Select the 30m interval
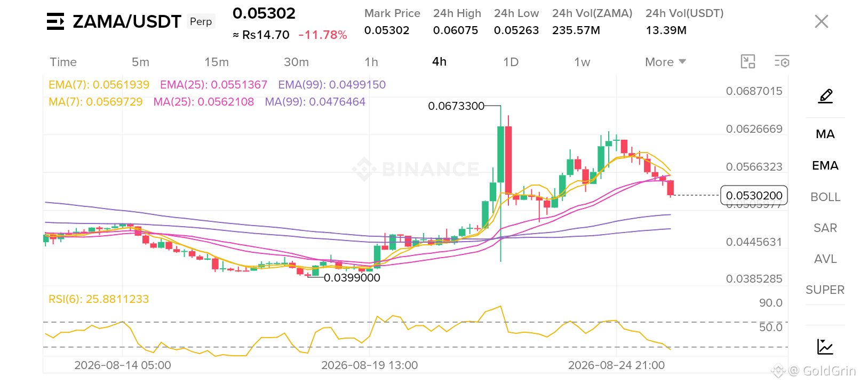Image resolution: width=860 pixels, height=384 pixels. tap(297, 62)
